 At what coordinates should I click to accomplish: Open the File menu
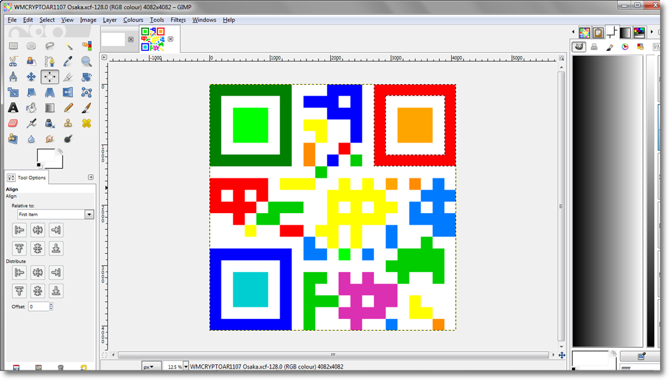[12, 20]
